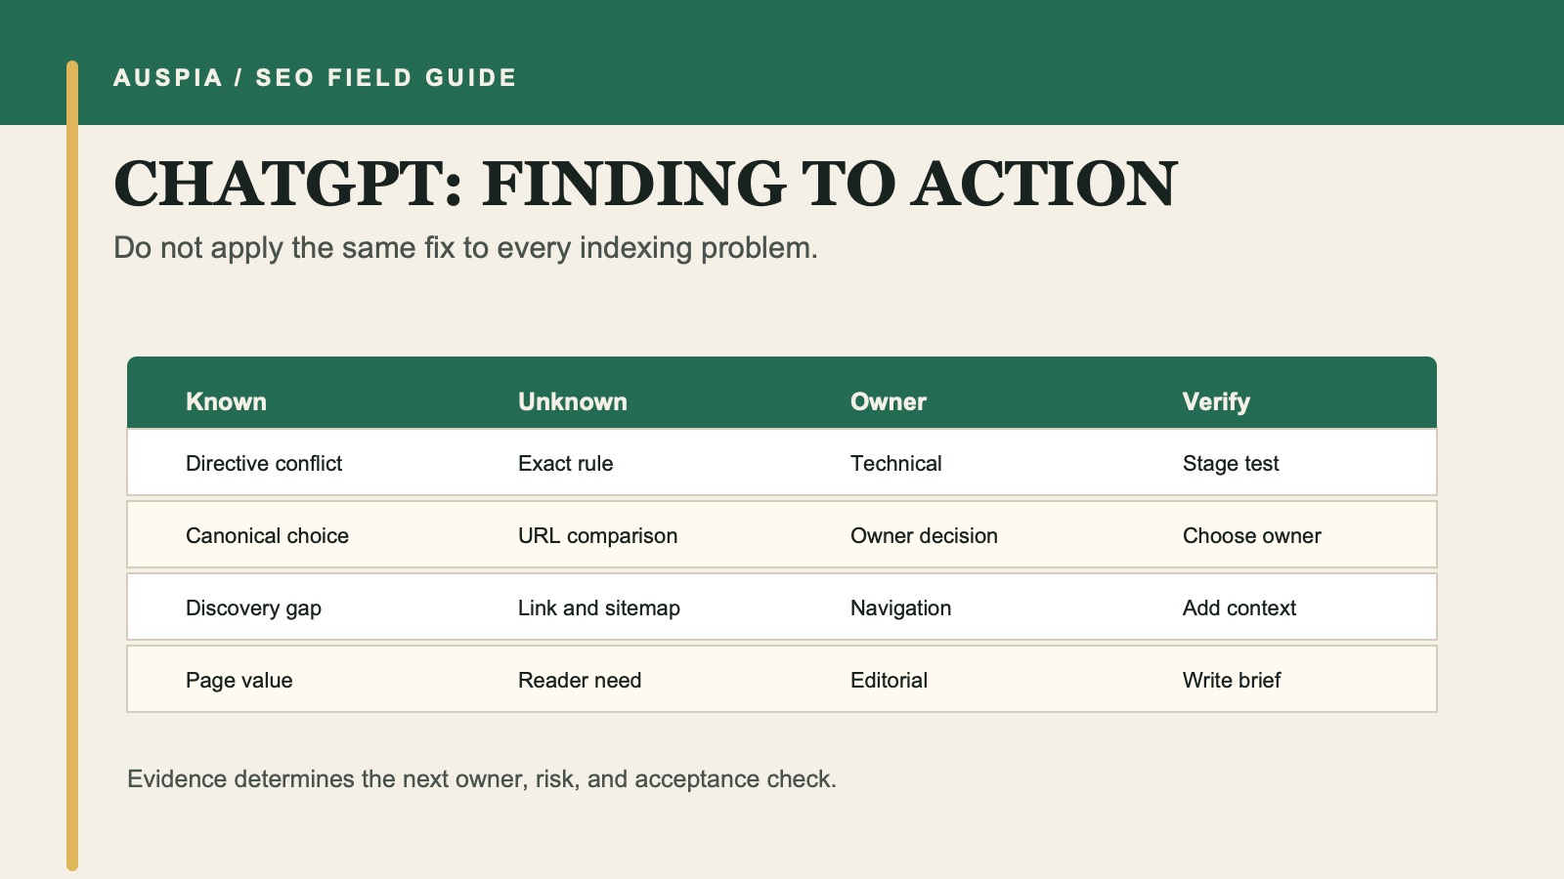Click the 'Link and sitemap' cell
Viewport: 1564px width, 879px height.
tap(599, 608)
